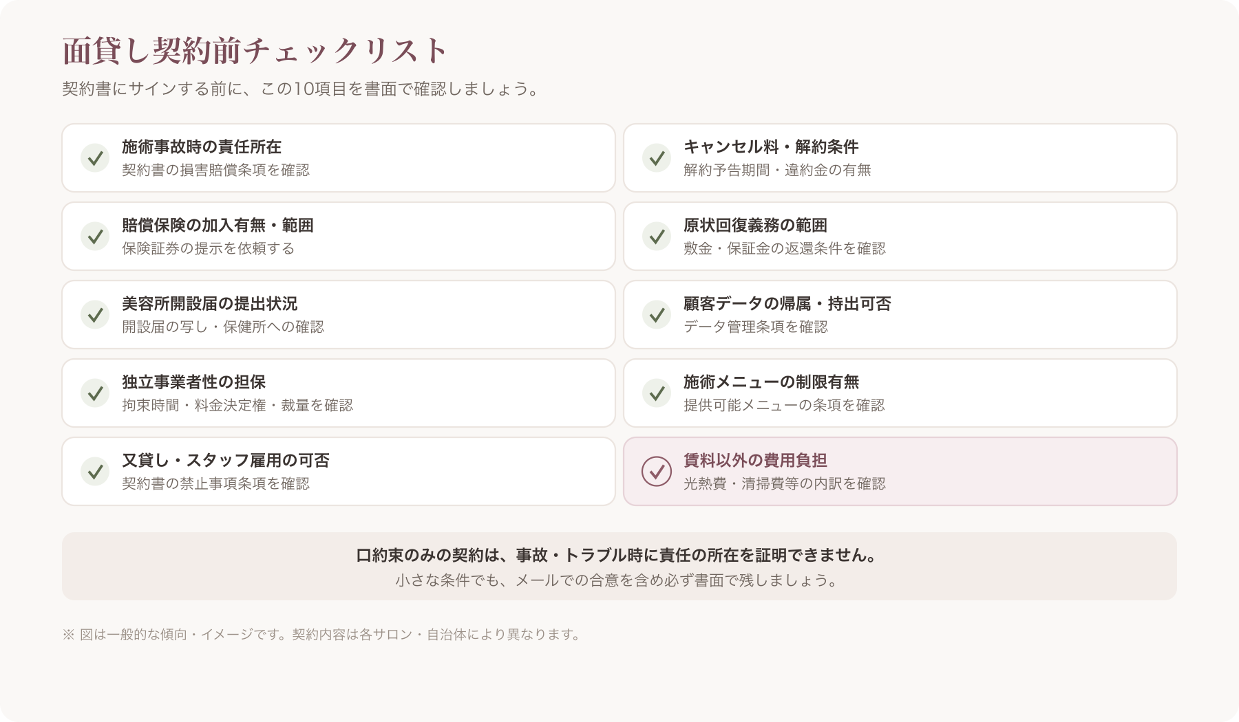Toggle the checkmark for 施術メニューの制限有無
This screenshot has height=722, width=1239.
pos(657,393)
